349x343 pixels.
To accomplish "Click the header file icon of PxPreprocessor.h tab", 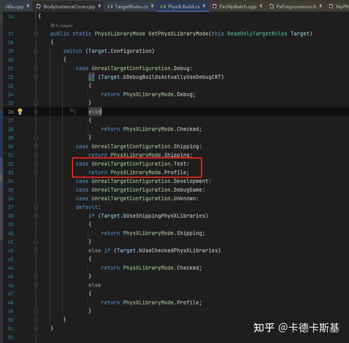I will (x=271, y=6).
